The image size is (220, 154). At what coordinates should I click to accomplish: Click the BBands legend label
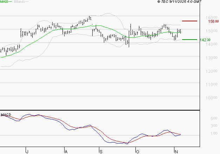tap(20, 2)
